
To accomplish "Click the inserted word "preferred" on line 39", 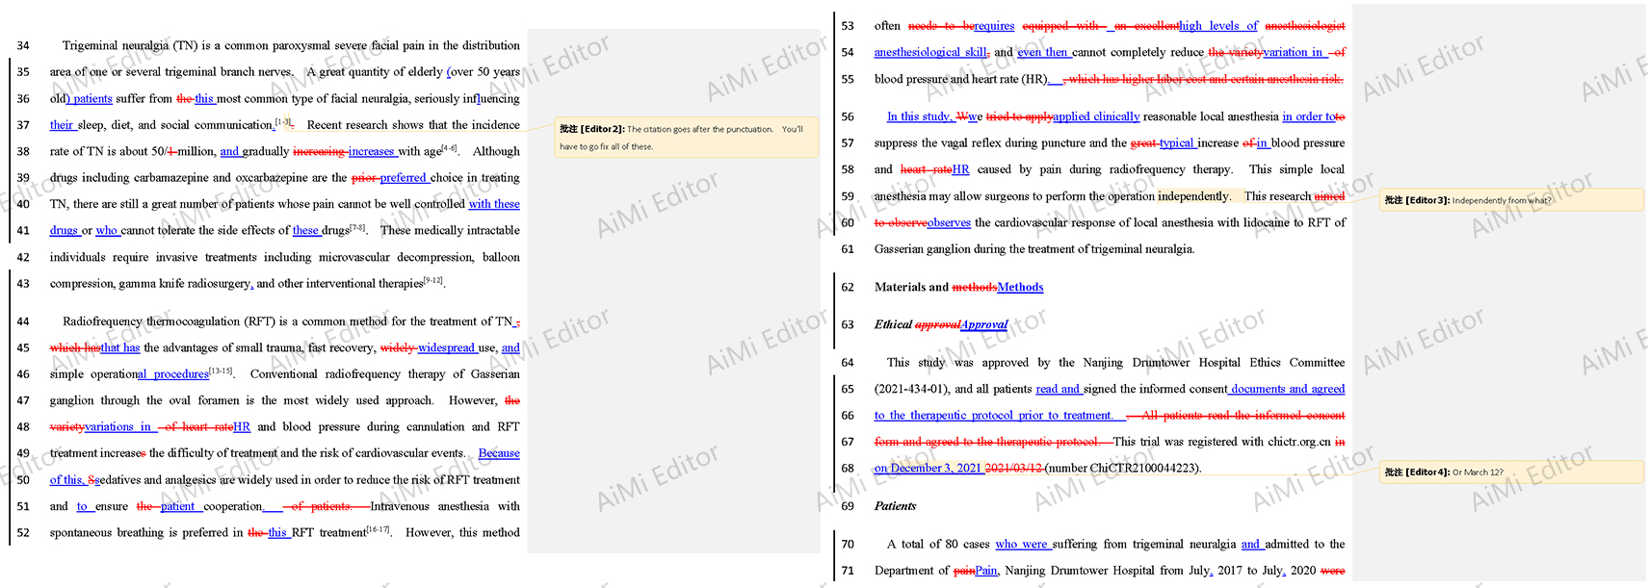I will point(403,177).
